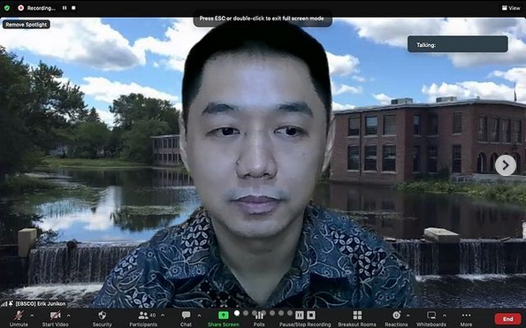Open the Security shield menu
Viewport: 526px width, 328px height.
[102, 318]
